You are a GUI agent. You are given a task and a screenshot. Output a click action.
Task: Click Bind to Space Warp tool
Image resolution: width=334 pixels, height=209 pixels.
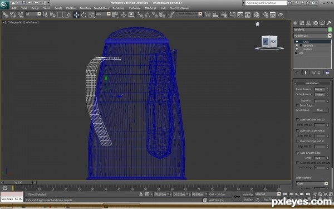pos(21,14)
